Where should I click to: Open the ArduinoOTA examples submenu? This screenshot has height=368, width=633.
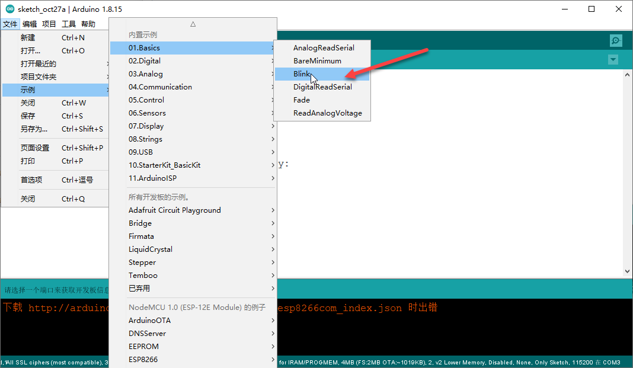(193, 321)
